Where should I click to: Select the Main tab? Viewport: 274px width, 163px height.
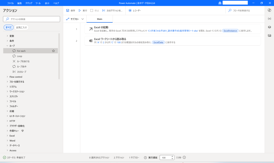pos(100,19)
